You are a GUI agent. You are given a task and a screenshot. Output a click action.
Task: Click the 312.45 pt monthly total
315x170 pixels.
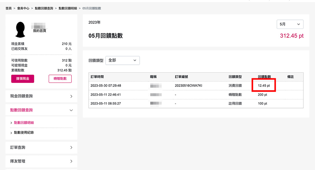coord(292,36)
